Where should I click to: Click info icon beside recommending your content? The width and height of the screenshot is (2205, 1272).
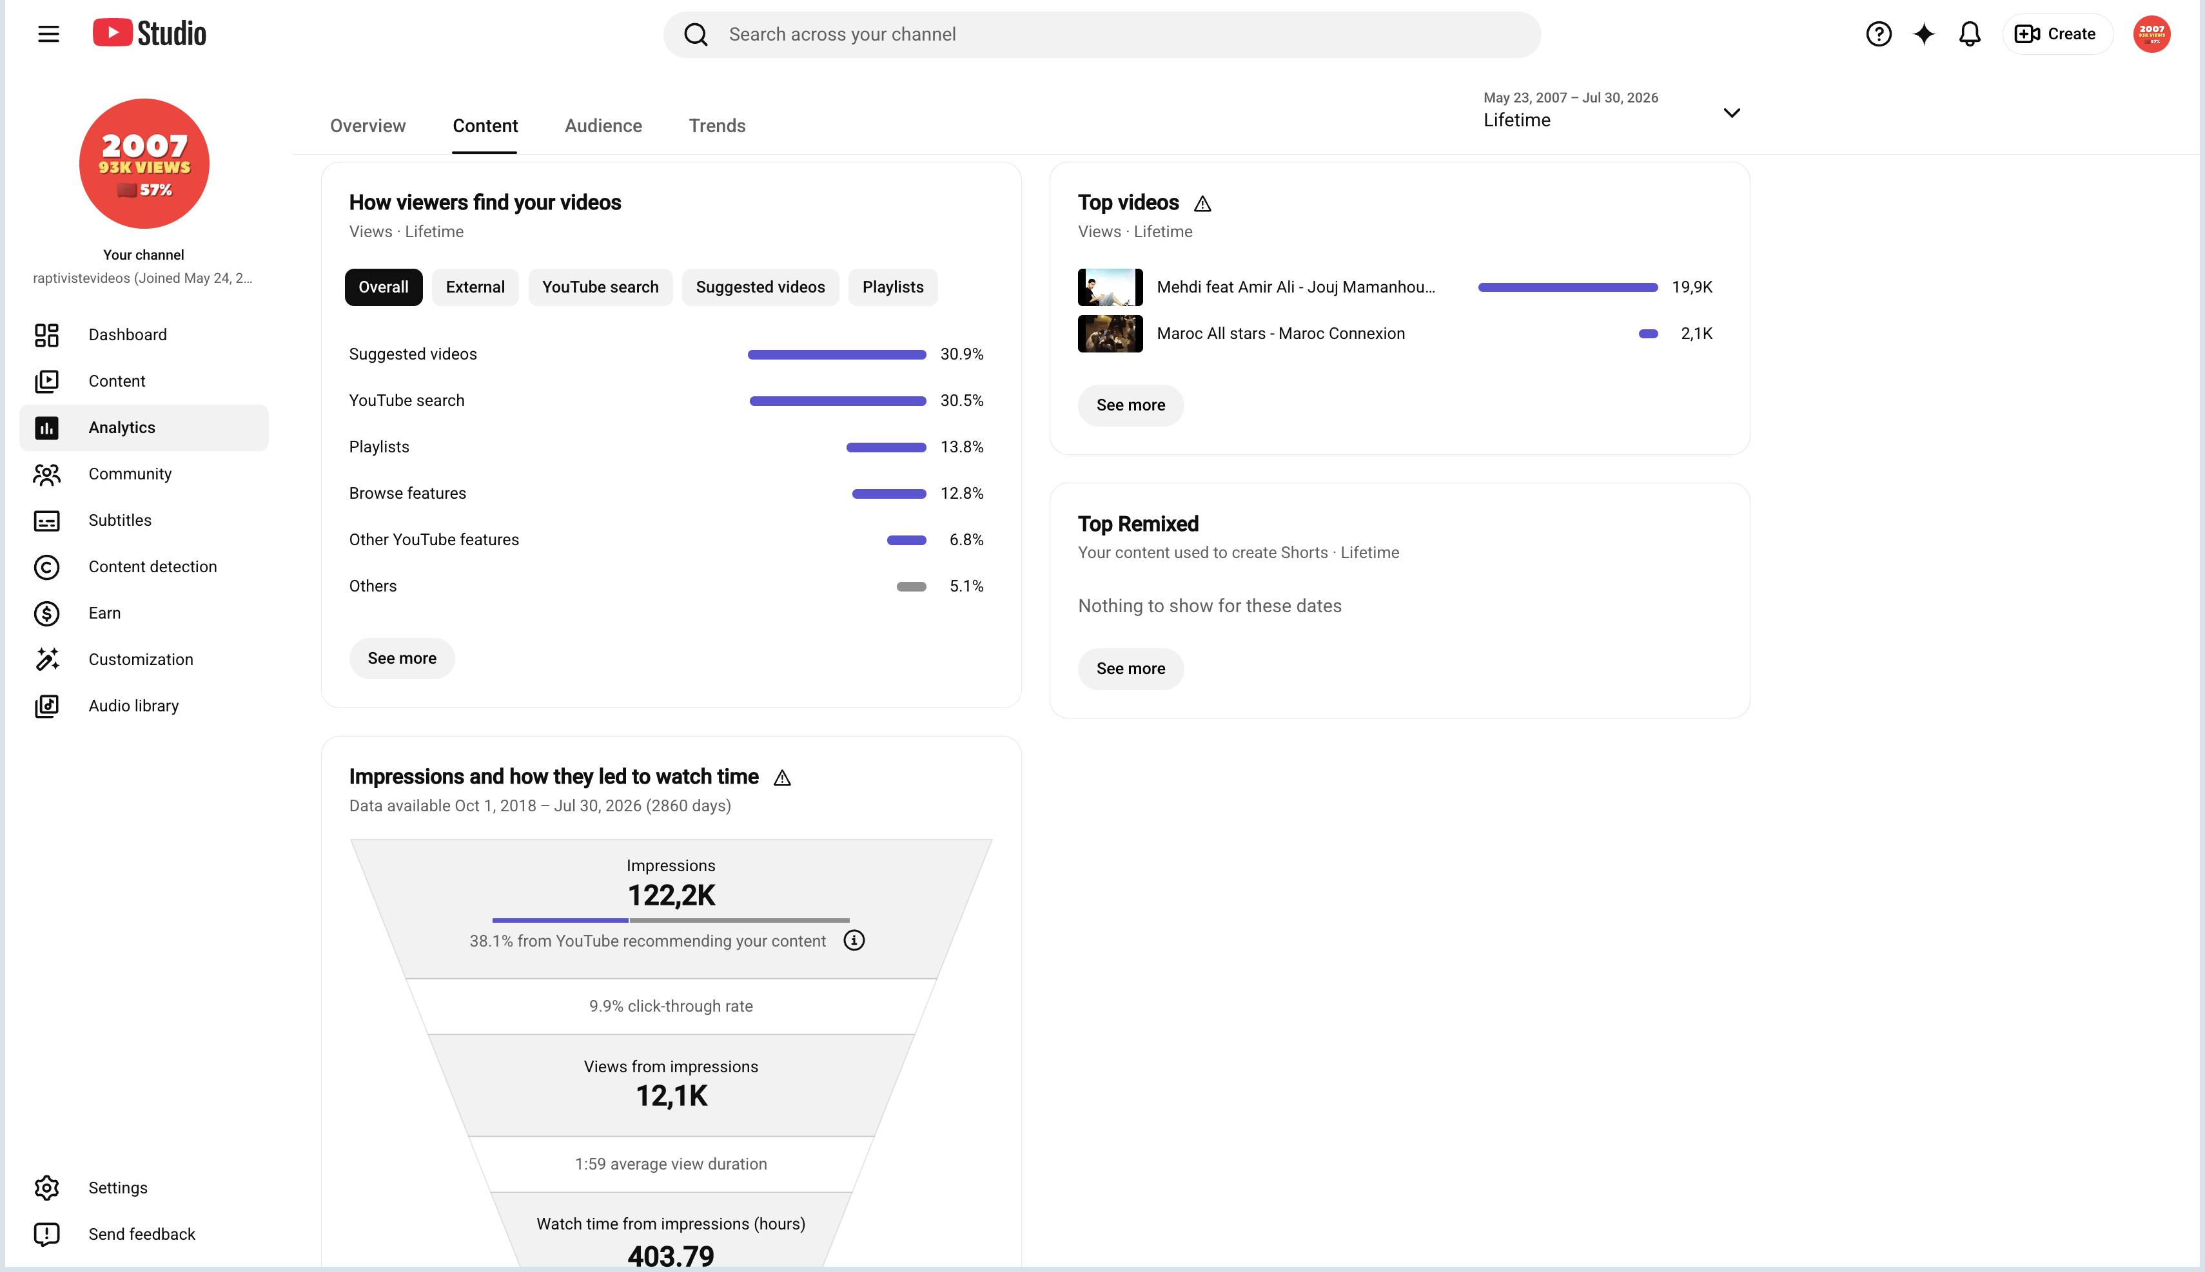(854, 940)
